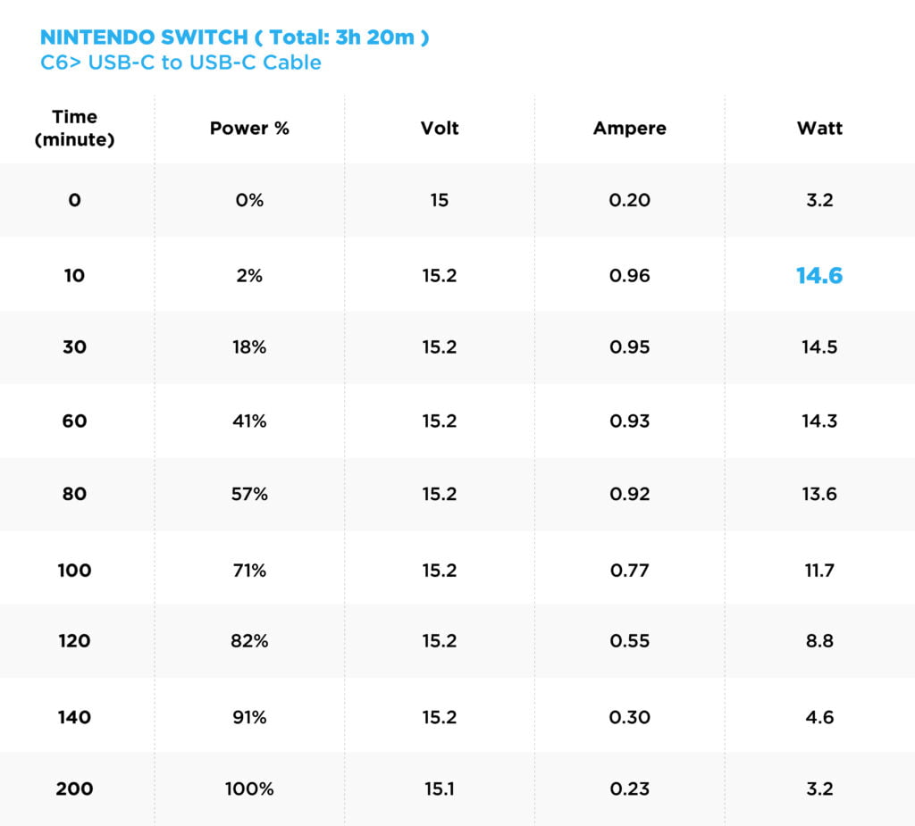Screen dimensions: 915x826
Task: Click the Volt column header
Action: pos(439,129)
